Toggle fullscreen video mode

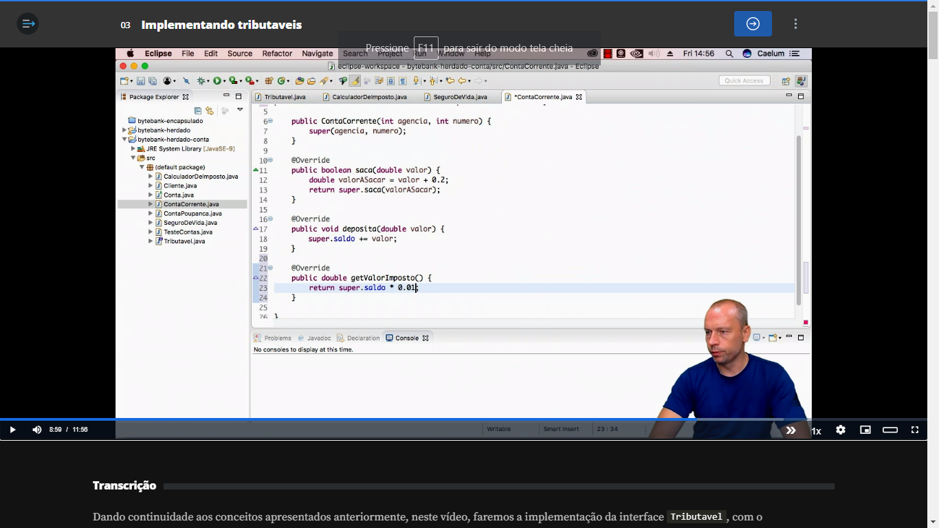pos(915,430)
